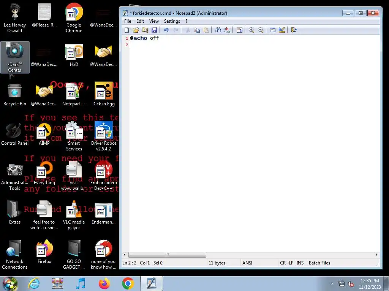Open Replace with the ab/ac icon
The height and width of the screenshot is (291, 389).
coord(227,30)
